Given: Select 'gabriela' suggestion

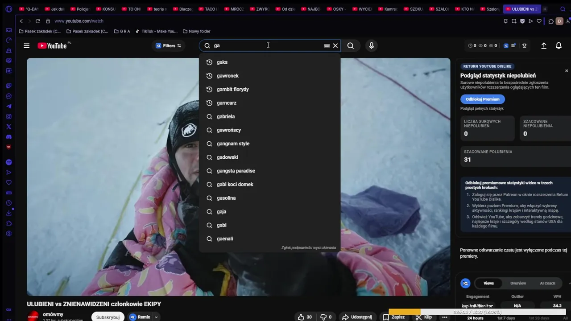Looking at the screenshot, I should [269, 116].
